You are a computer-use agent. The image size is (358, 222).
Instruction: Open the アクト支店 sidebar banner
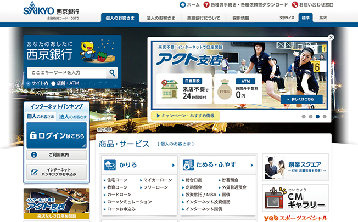[x=57, y=203]
